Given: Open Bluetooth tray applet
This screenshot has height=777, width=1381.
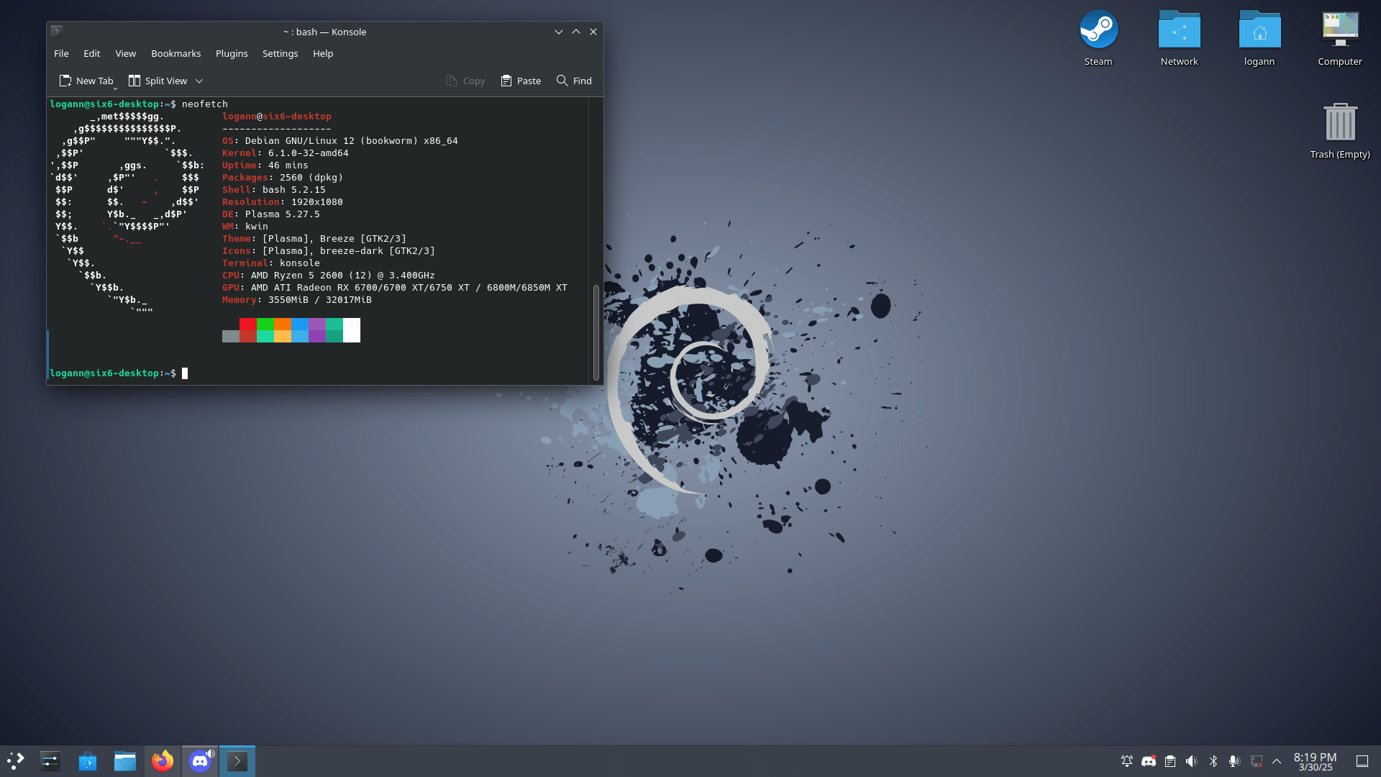Looking at the screenshot, I should pyautogui.click(x=1213, y=761).
